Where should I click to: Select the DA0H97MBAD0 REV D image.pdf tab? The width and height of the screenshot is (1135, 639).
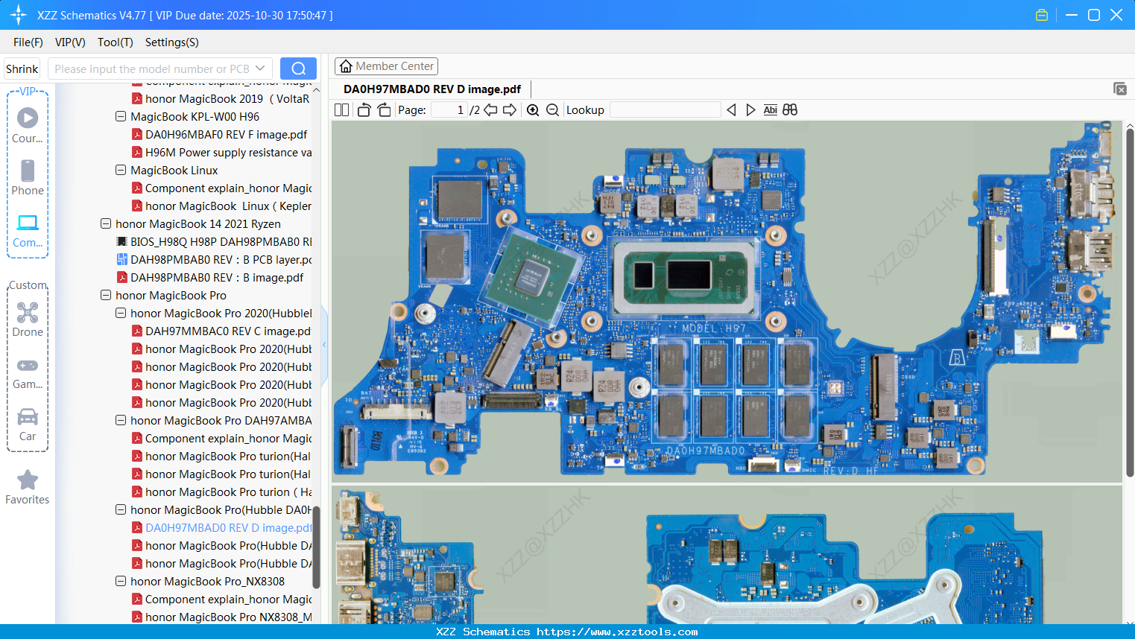(432, 89)
